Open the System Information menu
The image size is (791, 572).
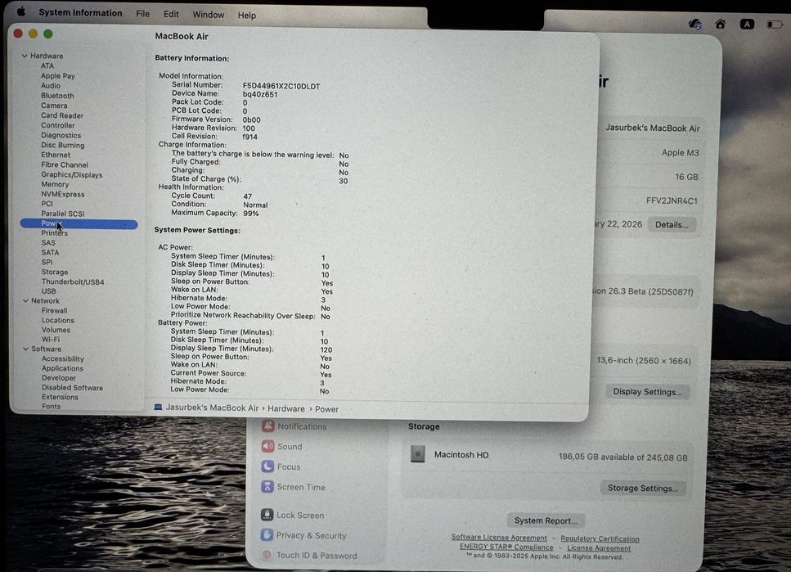point(80,12)
